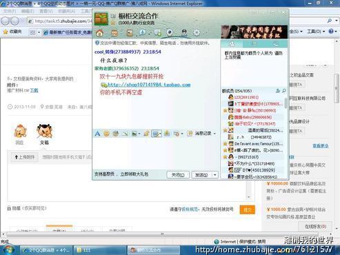The image size is (340, 255).
Task: Open the IE help question-mark icon
Action: coord(331,31)
